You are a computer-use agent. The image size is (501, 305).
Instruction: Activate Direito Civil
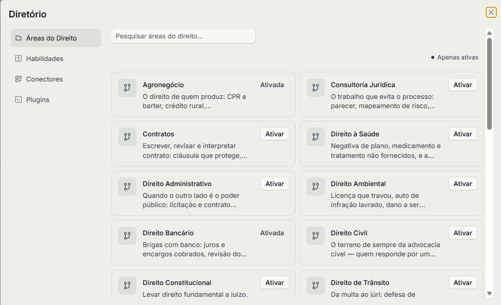pos(463,233)
